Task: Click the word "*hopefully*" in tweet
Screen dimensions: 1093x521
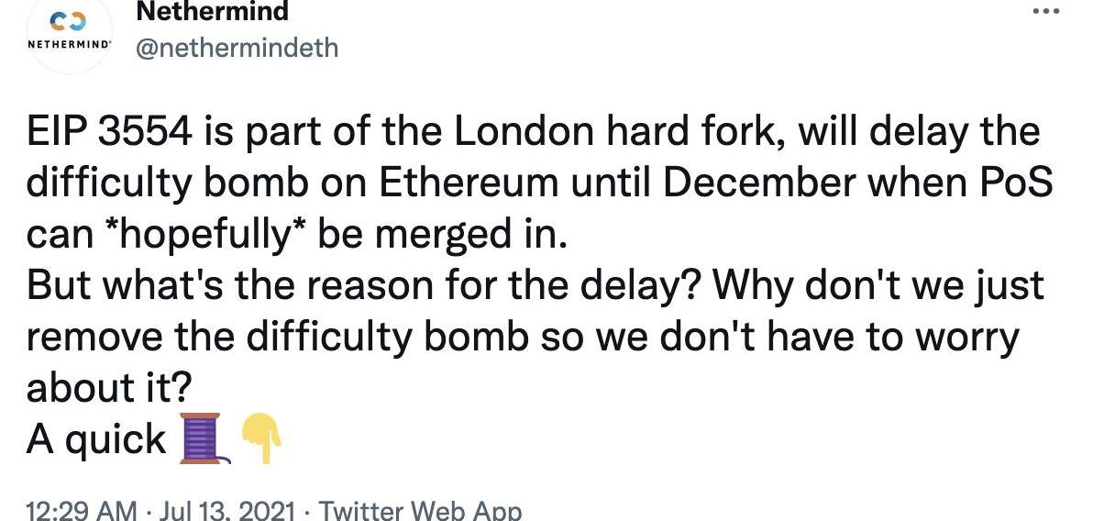Action: click(204, 236)
